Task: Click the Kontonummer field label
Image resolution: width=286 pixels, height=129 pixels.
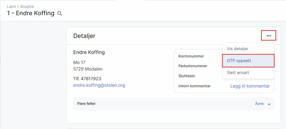Action: point(191,56)
